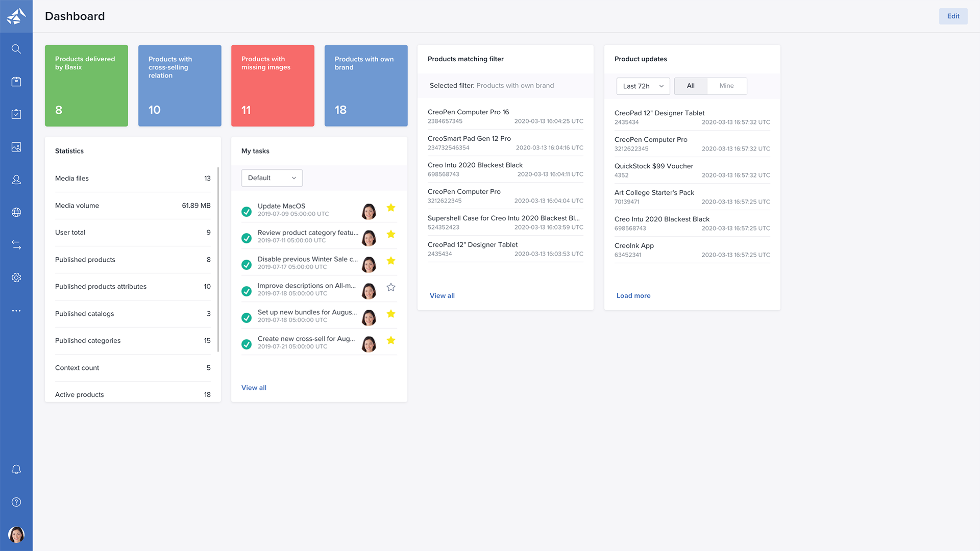Toggle star on Improve descriptions task
This screenshot has width=980, height=551.
[x=391, y=287]
